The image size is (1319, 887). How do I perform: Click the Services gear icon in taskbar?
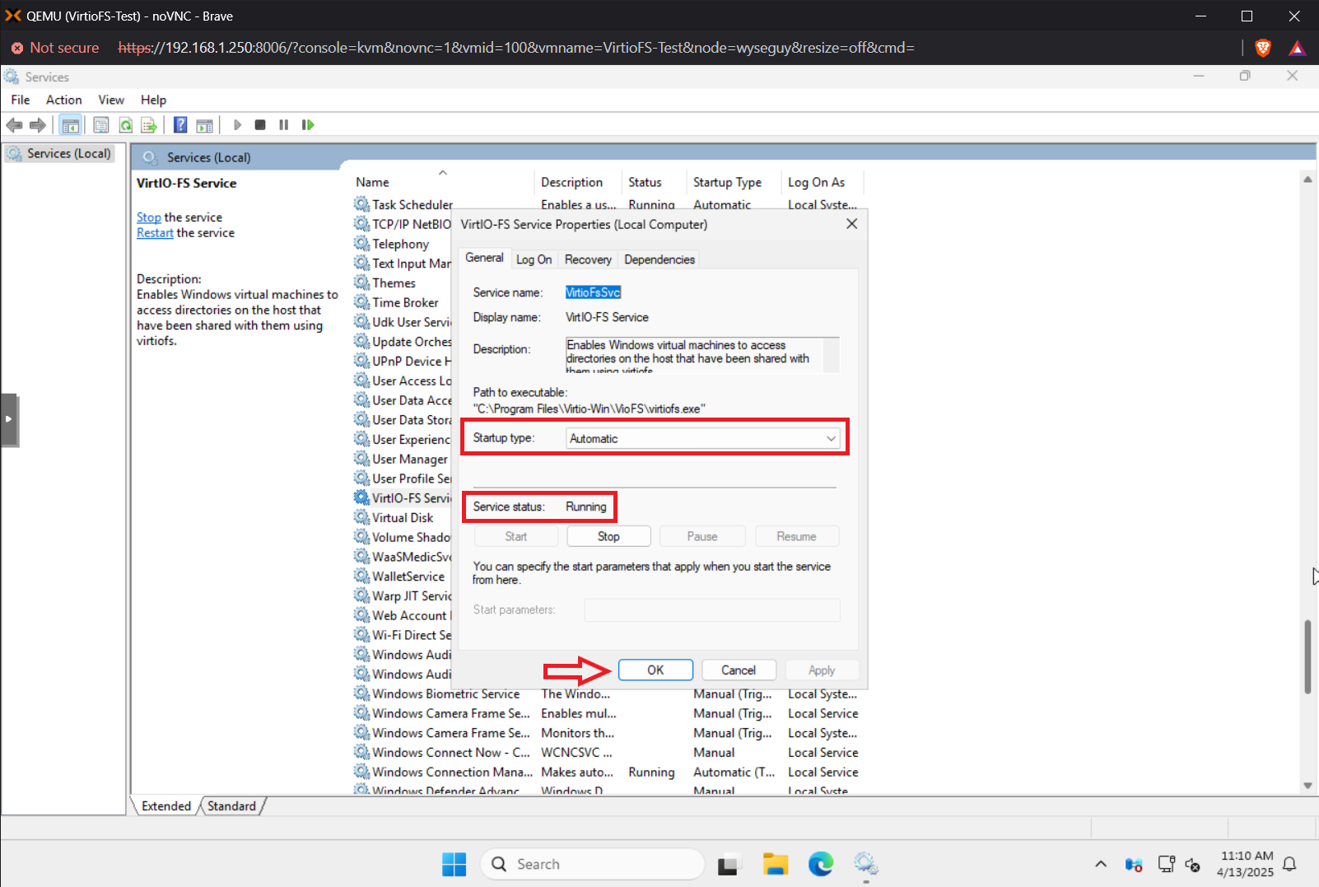click(865, 864)
